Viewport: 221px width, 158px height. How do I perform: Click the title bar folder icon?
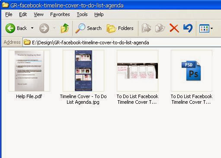(x=6, y=5)
